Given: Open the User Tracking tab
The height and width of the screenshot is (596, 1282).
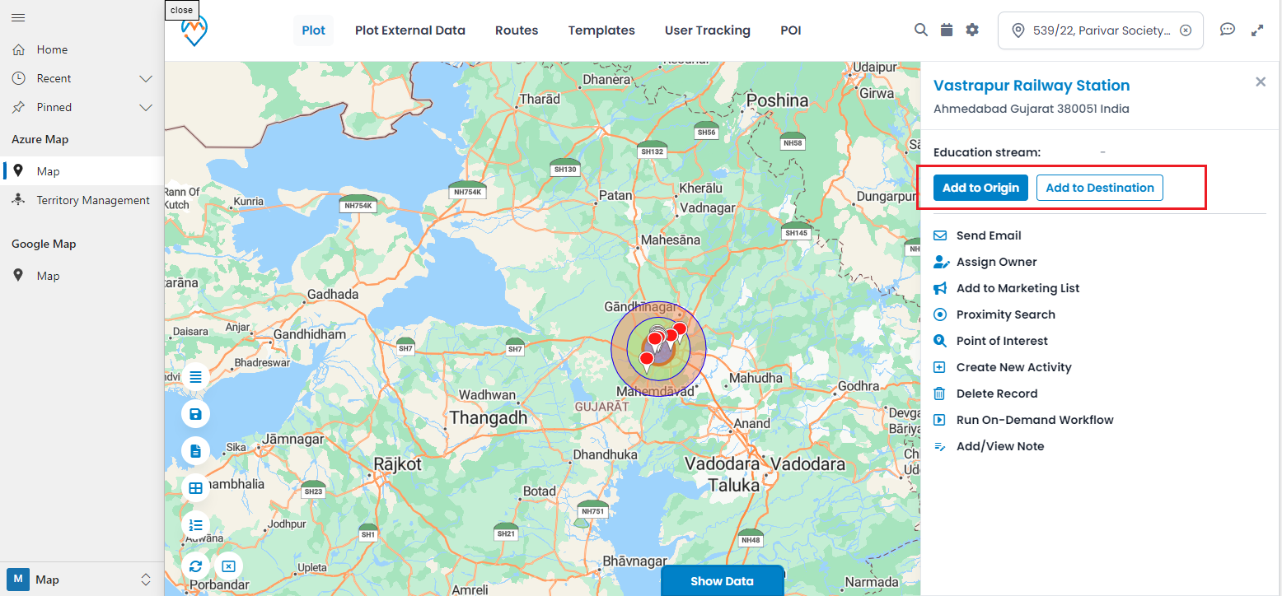Looking at the screenshot, I should [708, 30].
